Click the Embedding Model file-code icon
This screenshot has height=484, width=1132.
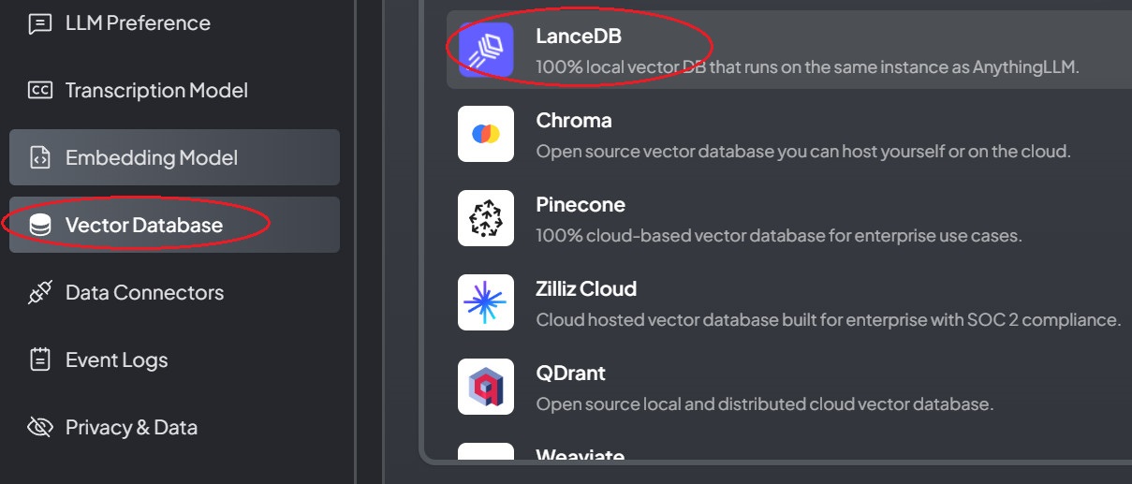[x=39, y=158]
